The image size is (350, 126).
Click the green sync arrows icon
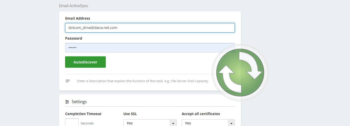(240, 73)
